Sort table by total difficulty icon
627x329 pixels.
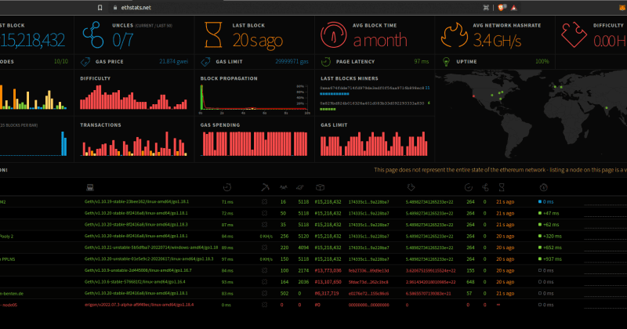point(411,187)
